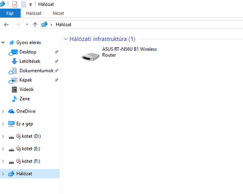Click the Properties quick access toolbar icon

click(x=15, y=4)
